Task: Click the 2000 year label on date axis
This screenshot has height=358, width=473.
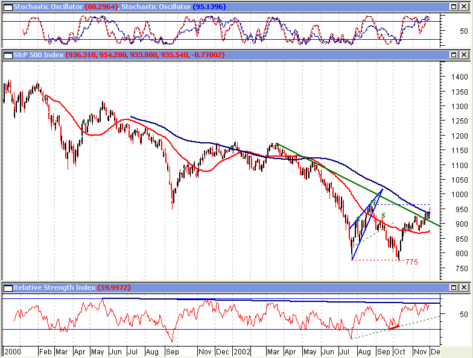Action: (x=13, y=352)
